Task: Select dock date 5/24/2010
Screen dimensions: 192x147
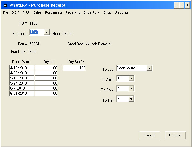Action: click(x=22, y=83)
